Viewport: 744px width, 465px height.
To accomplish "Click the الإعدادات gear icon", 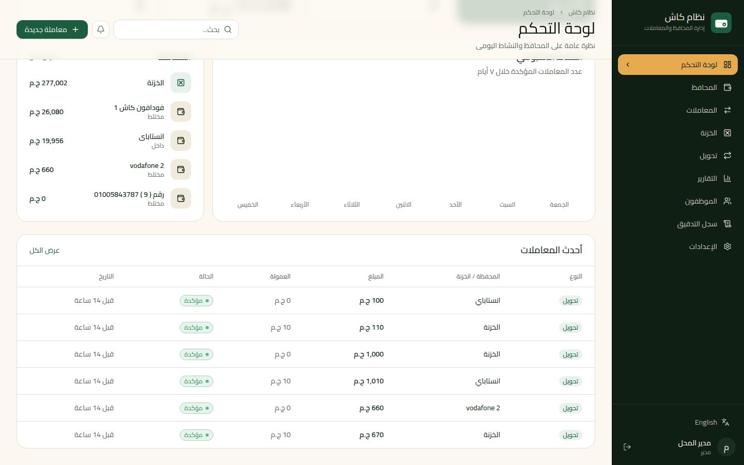I will pyautogui.click(x=727, y=246).
